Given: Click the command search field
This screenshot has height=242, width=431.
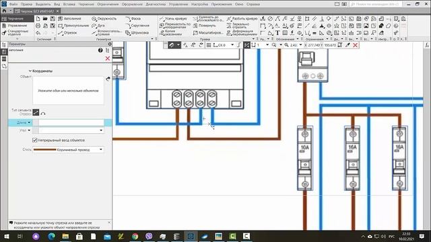Looking at the screenshot, I should pyautogui.click(x=376, y=4).
